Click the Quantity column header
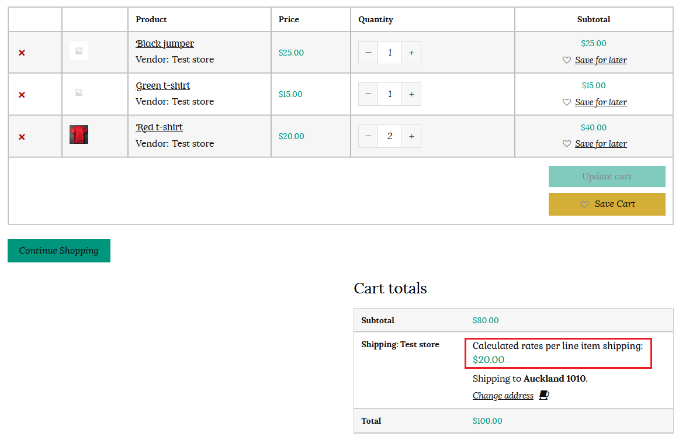Viewport: 679px width, 436px height. 376,19
